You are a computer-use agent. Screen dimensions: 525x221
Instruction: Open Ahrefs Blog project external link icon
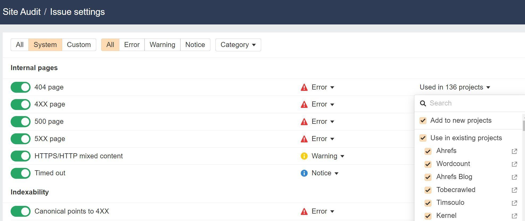(514, 177)
